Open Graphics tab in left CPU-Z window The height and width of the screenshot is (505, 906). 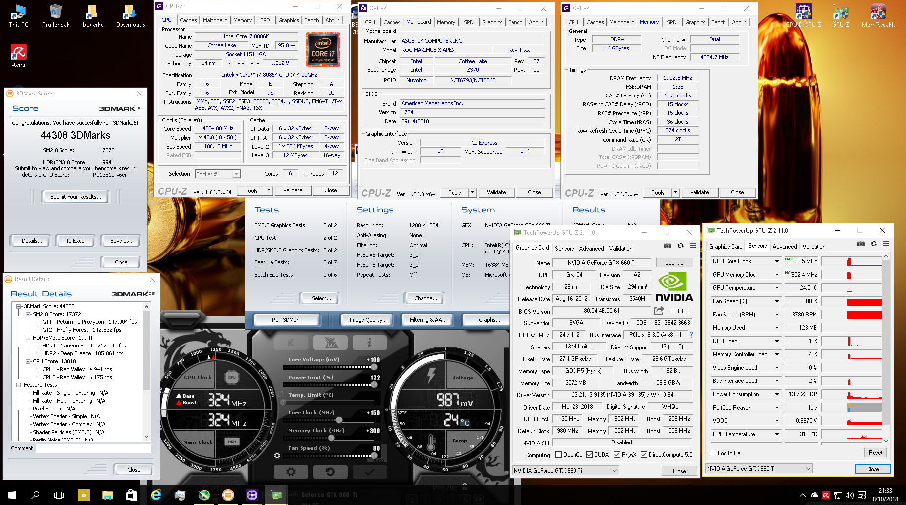tap(289, 20)
